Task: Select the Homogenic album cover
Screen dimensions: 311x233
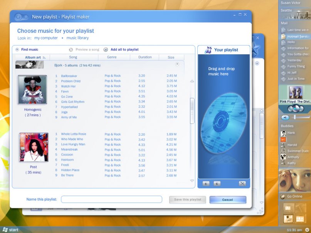Action: click(x=32, y=90)
